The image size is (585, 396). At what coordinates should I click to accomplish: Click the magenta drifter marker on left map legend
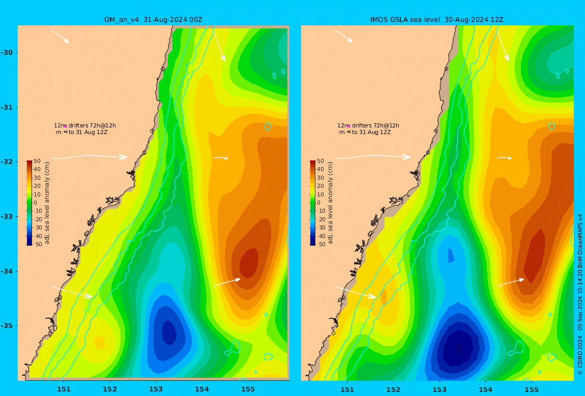pos(65,126)
